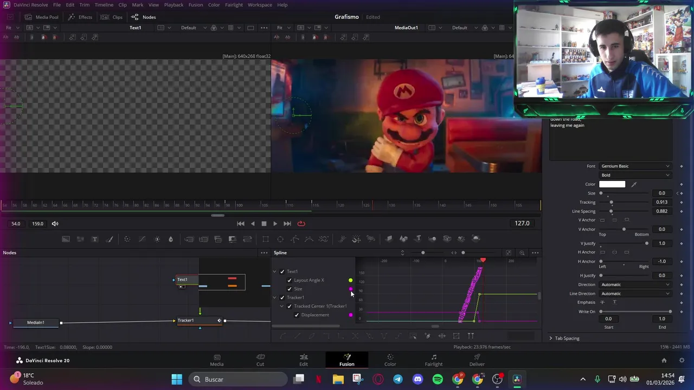Open Workspace menu
Image resolution: width=694 pixels, height=390 pixels.
pos(260,5)
